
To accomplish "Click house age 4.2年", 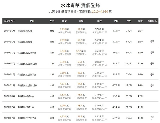I will click(140, 96).
